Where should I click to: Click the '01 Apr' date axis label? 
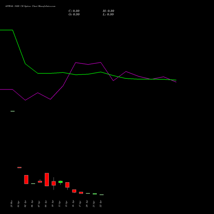[x=18, y=204]
